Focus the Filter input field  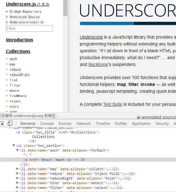coord(29,28)
